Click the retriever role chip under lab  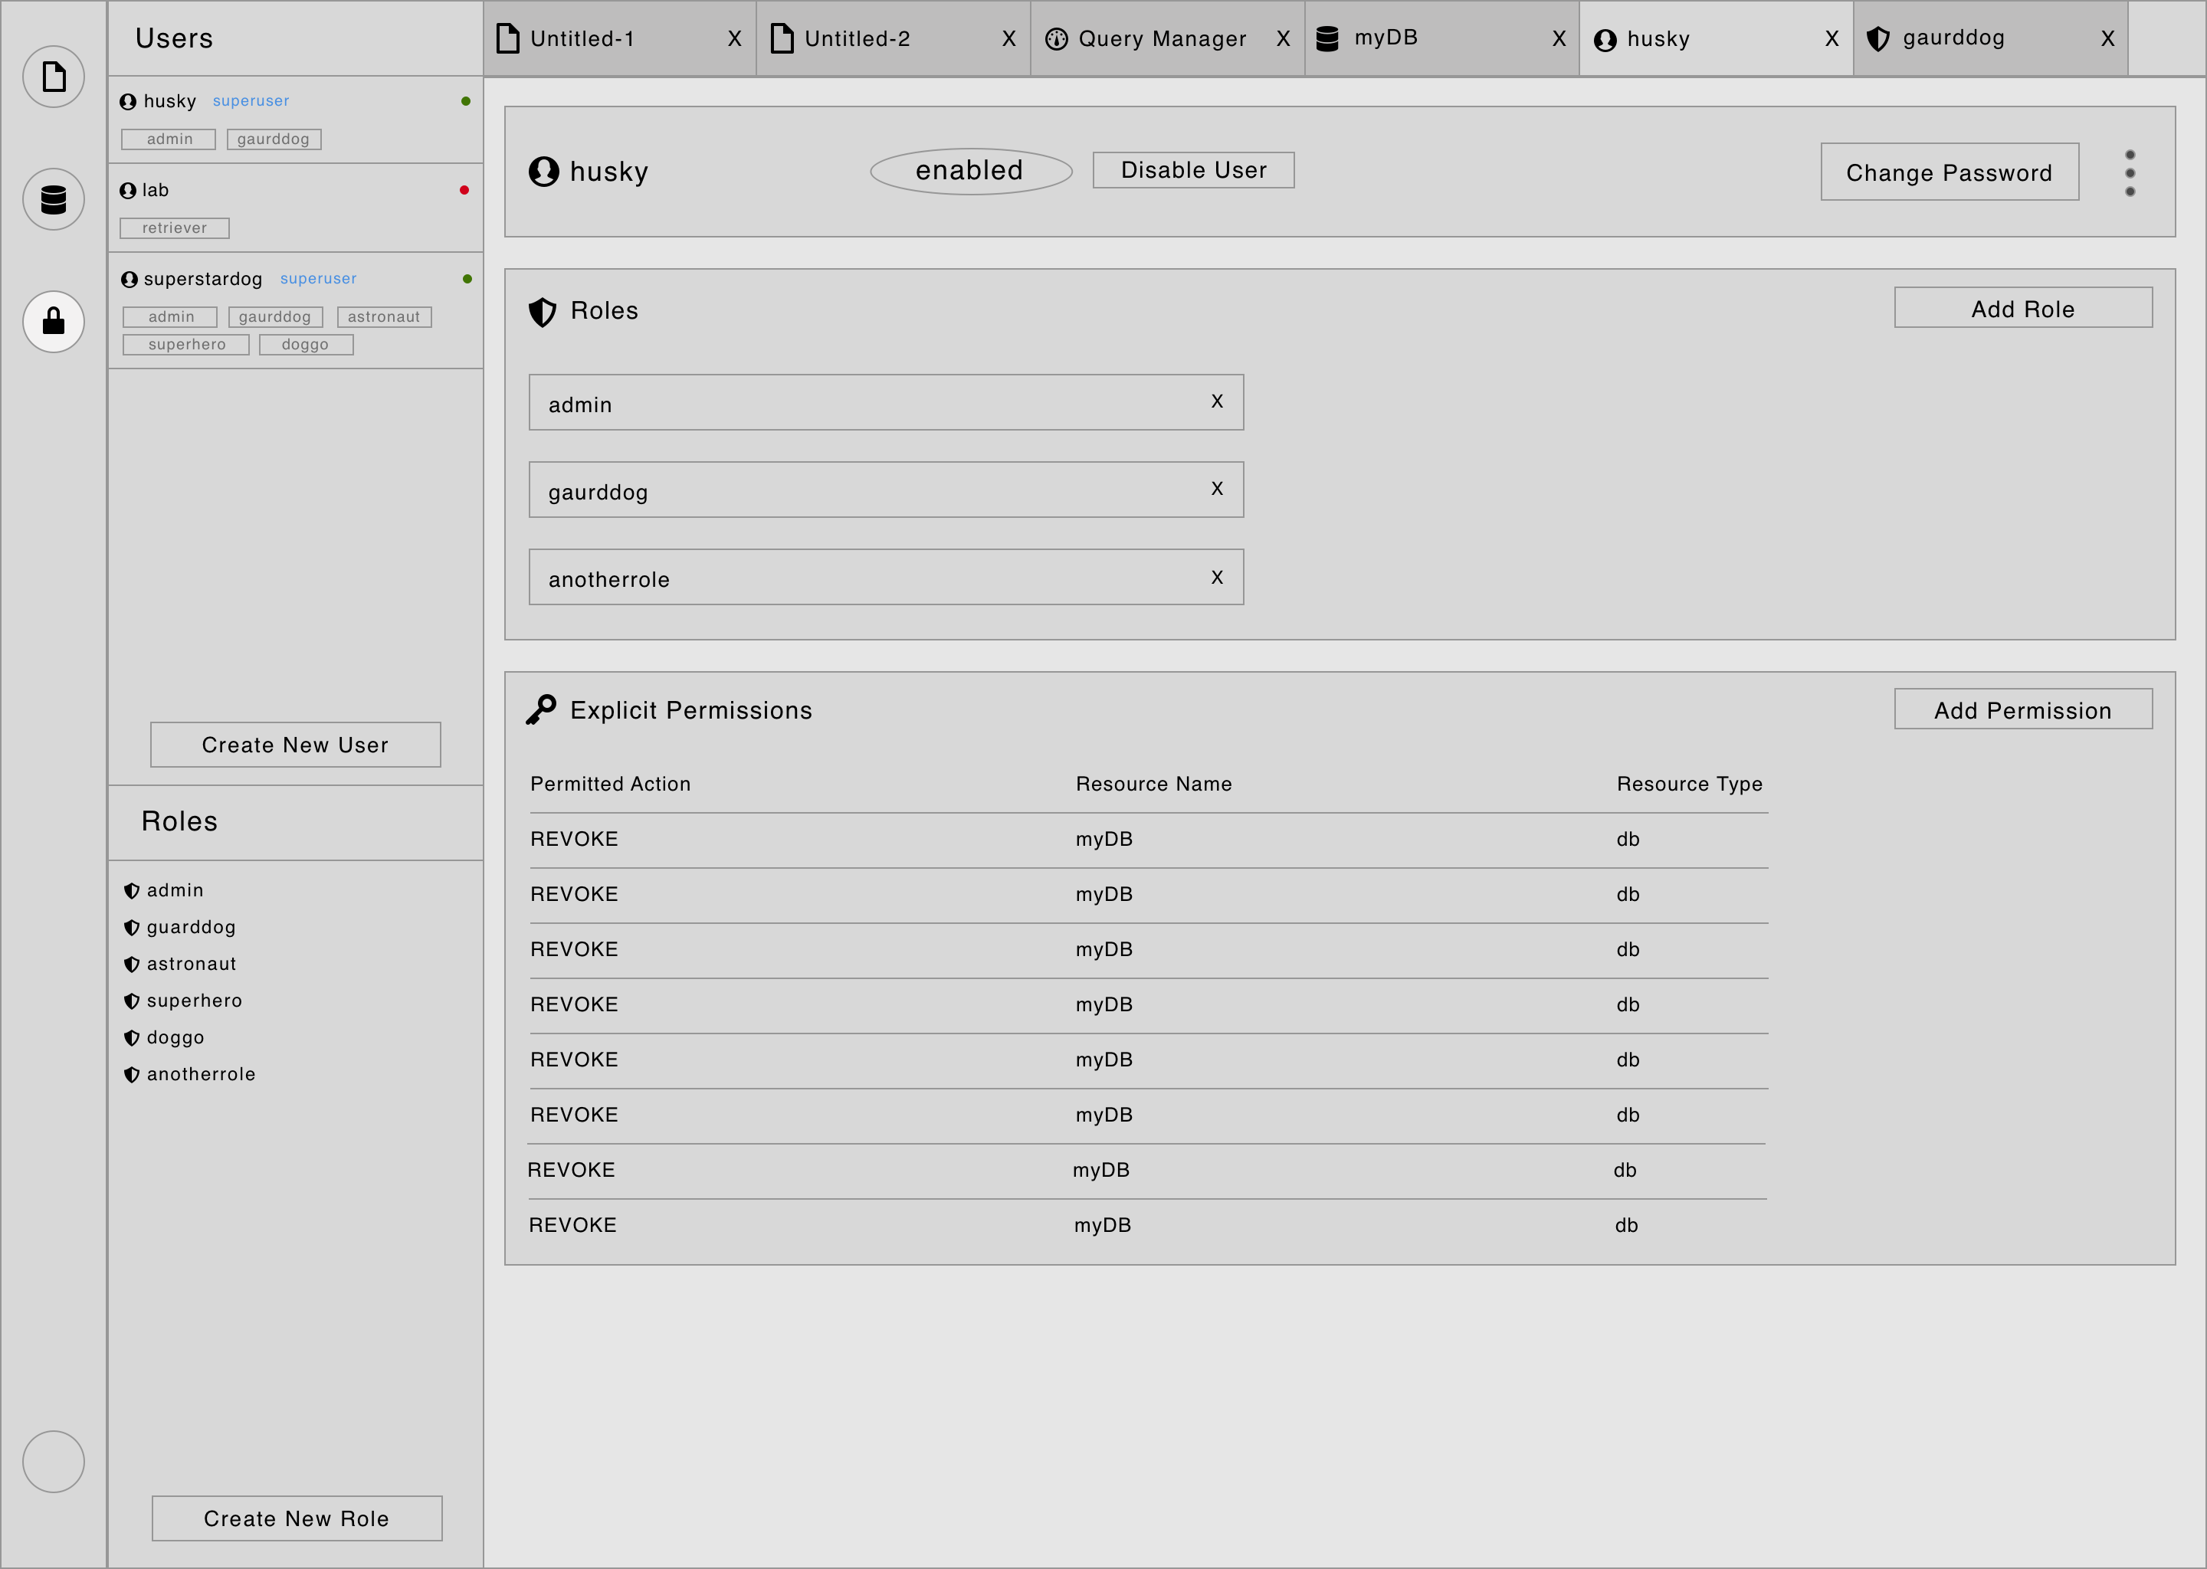click(174, 228)
